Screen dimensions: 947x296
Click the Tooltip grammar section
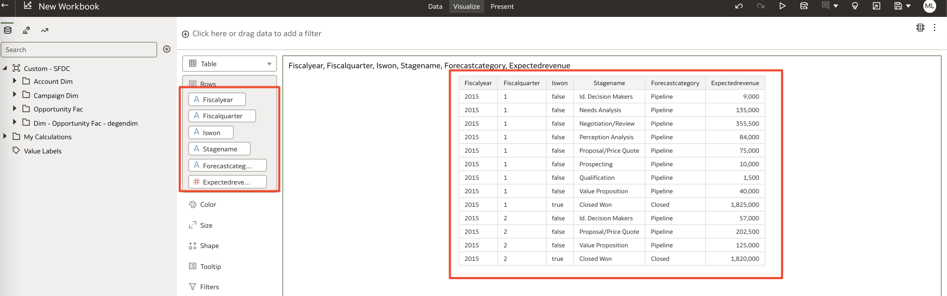point(210,266)
